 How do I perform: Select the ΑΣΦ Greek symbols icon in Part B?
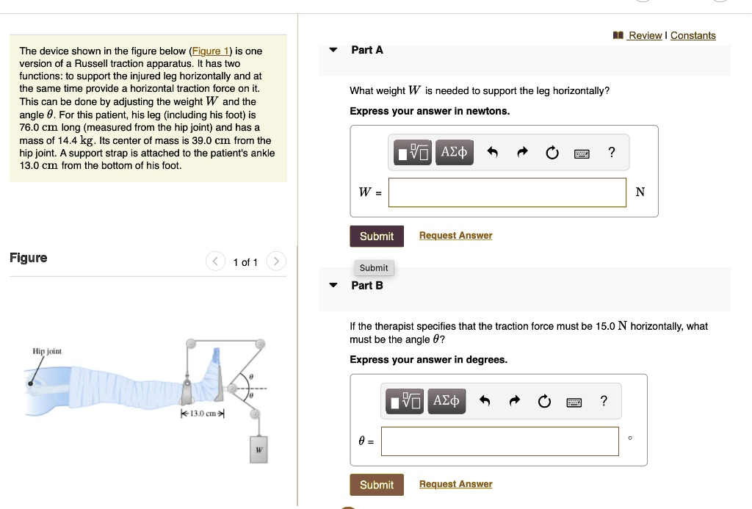click(x=446, y=400)
